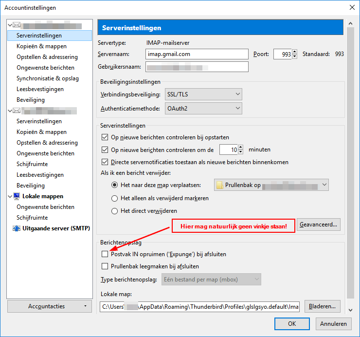Open Beveiliging of first account
360x337 pixels.
(x=31, y=100)
